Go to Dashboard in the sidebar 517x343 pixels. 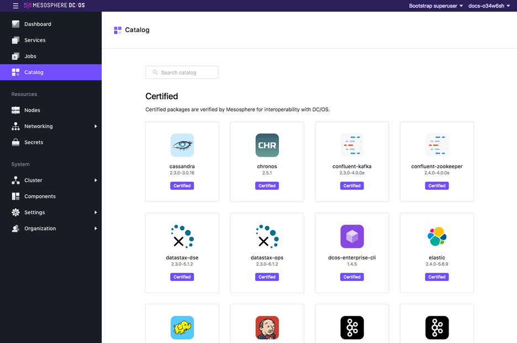(x=38, y=24)
